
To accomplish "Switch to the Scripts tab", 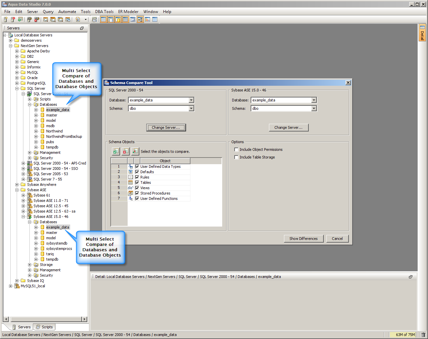I will [x=44, y=327].
